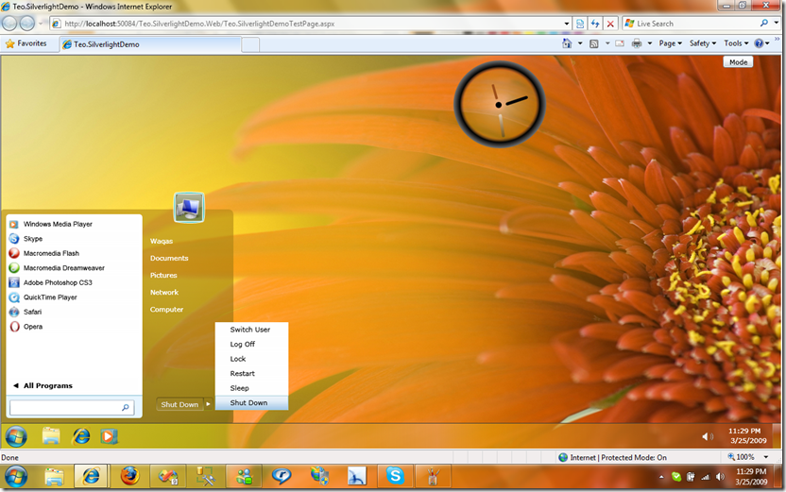Expand the Shut Down options arrow
The height and width of the screenshot is (492, 786).
point(209,404)
